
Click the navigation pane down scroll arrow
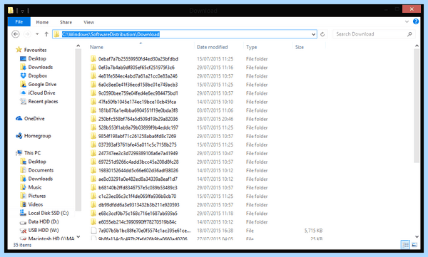(x=78, y=237)
